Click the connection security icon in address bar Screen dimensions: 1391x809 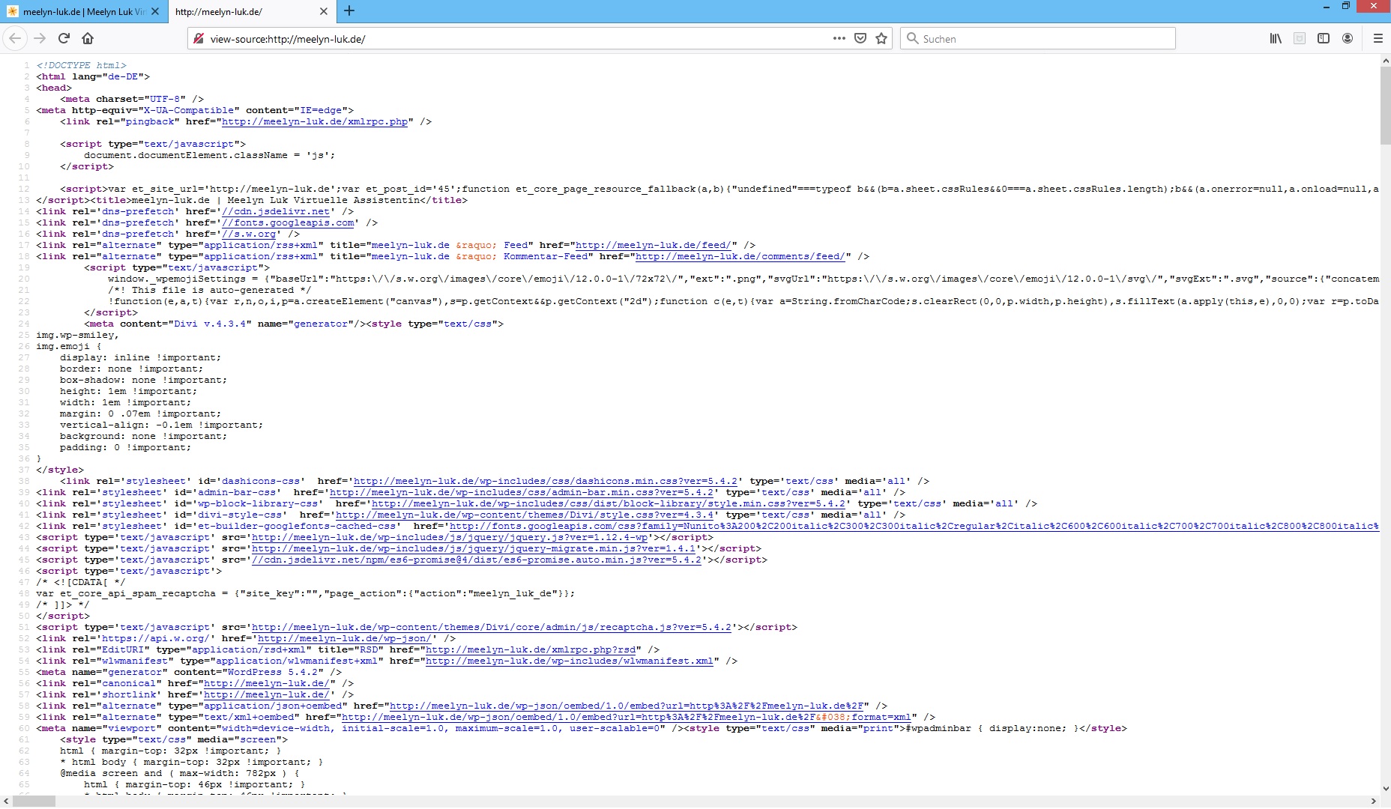coord(199,38)
